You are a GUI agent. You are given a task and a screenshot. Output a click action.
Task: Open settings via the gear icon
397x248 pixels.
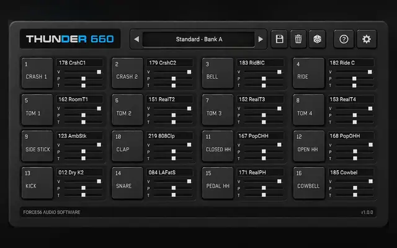pyautogui.click(x=367, y=39)
